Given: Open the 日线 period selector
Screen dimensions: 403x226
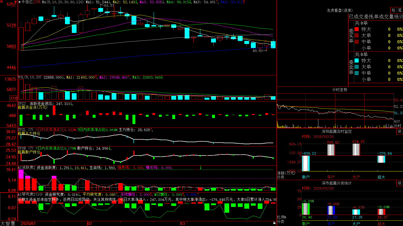Looking at the screenshot, I should pos(37,2).
